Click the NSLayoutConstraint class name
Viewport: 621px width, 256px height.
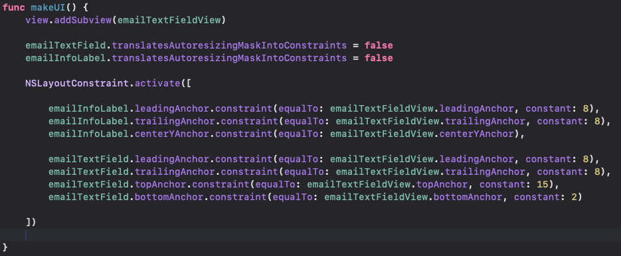[77, 83]
